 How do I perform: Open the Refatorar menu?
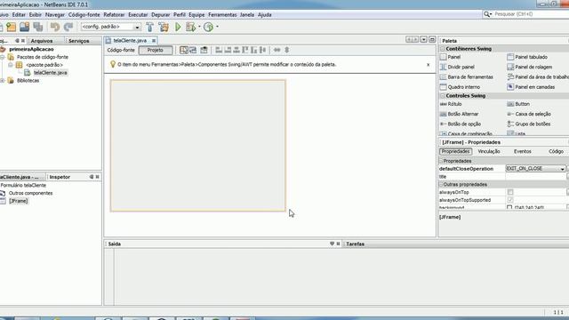coord(114,15)
